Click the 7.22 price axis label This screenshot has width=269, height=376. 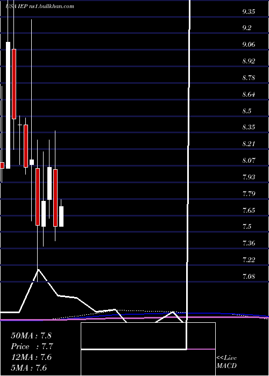249,259
